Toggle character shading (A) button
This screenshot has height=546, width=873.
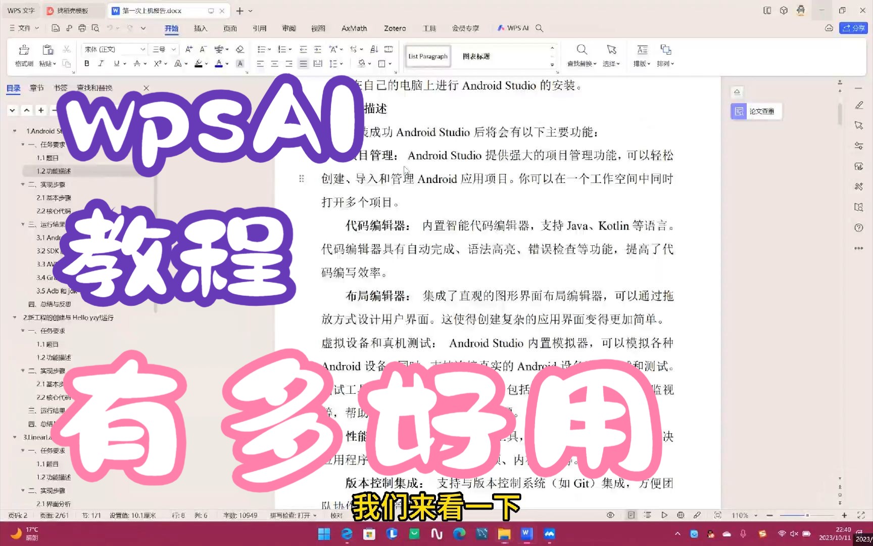(x=240, y=64)
